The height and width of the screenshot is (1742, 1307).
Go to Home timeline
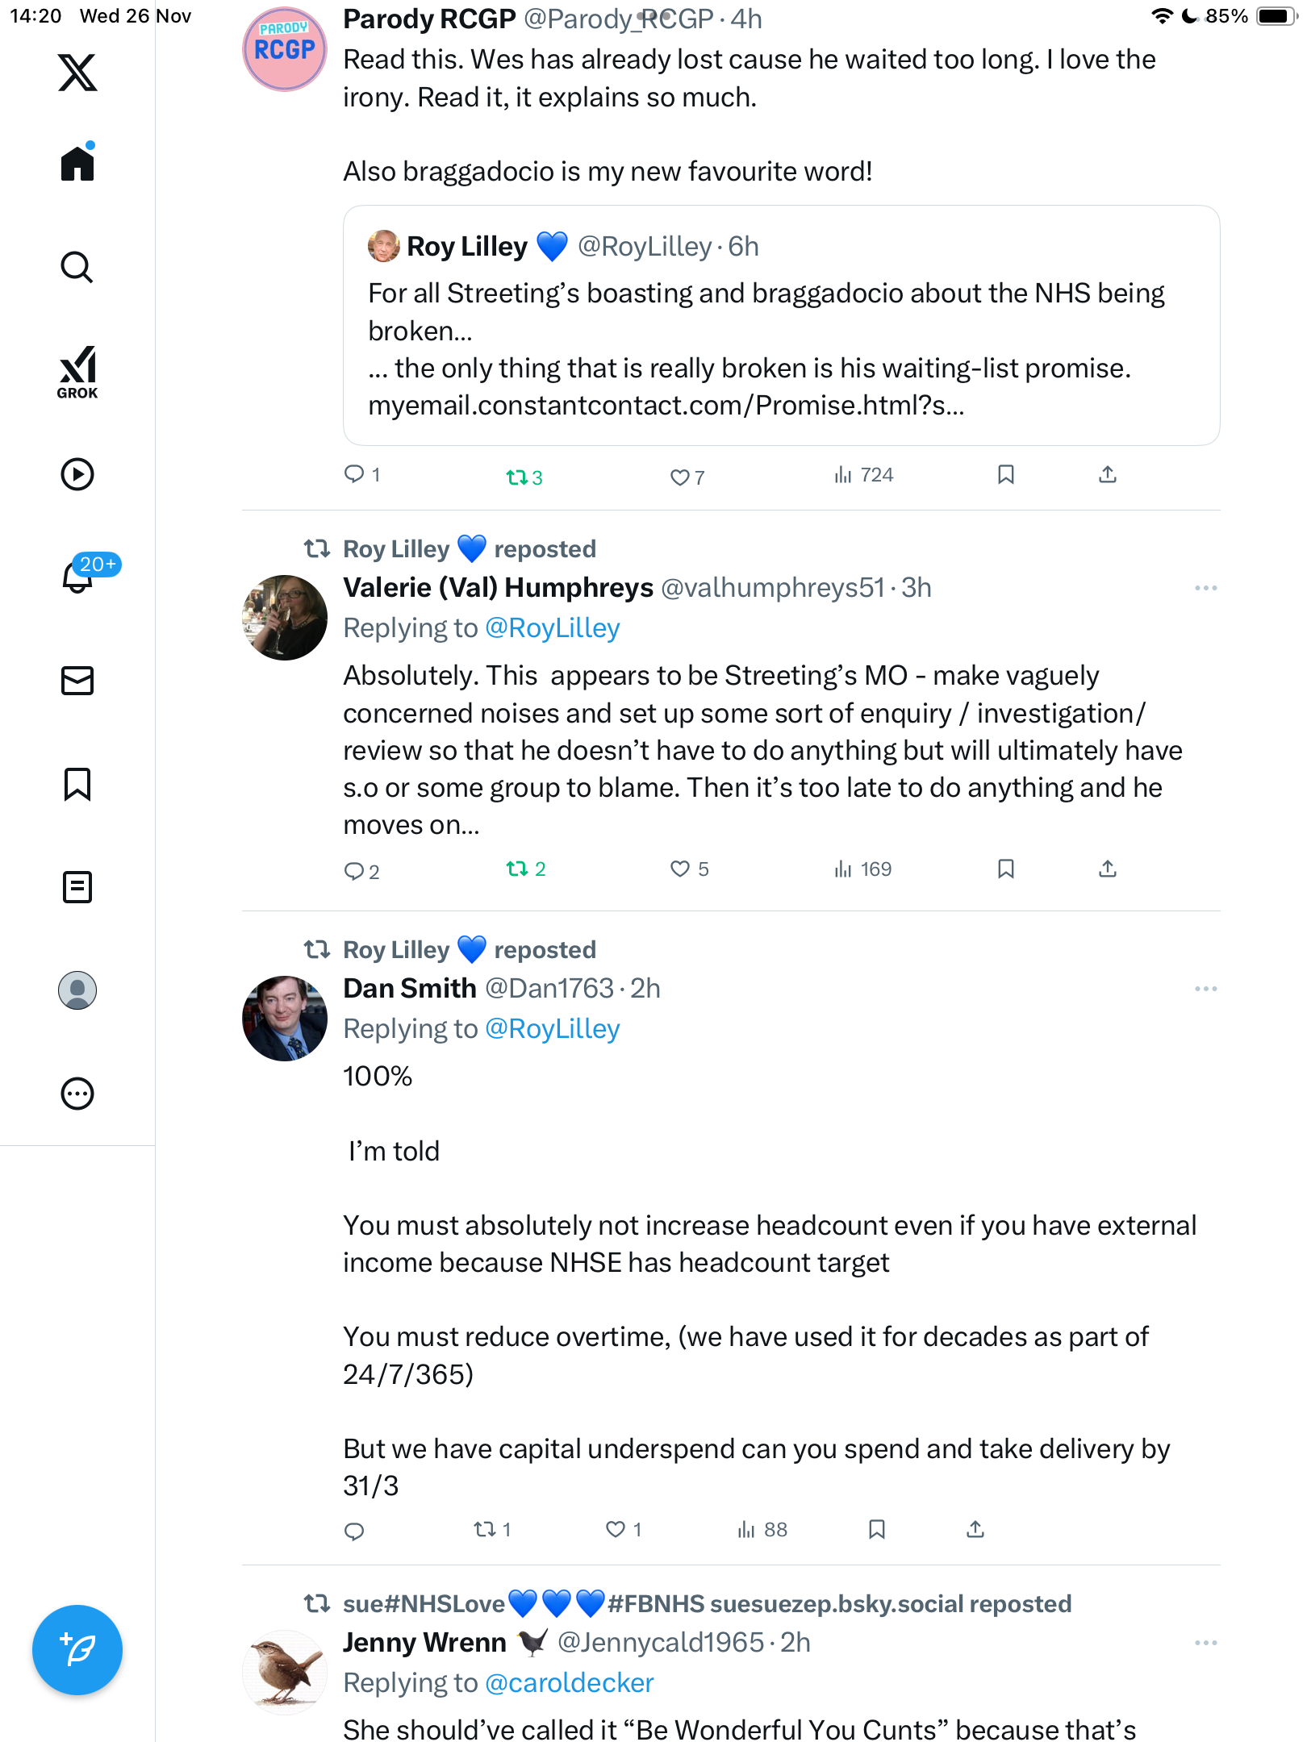click(77, 164)
